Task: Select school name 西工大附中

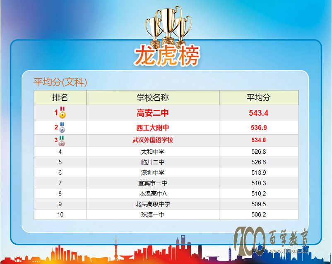Action: point(153,128)
